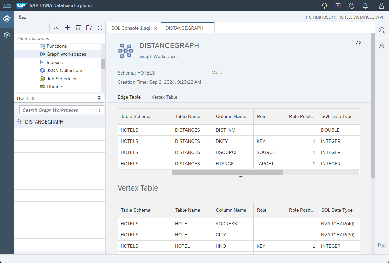Screen dimensions: 389x263
Task: Select the DOUBLE data type cell
Action: pos(339,130)
